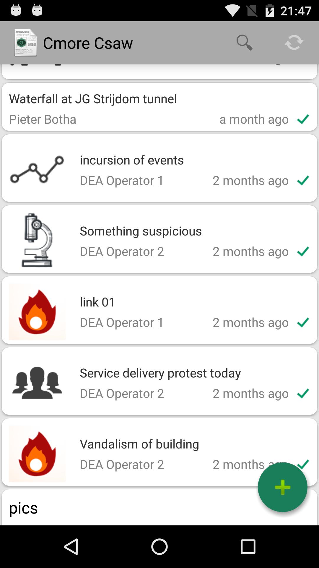Open Waterfall at JG Strijdom tunnel report
Screen dimensions: 319x568
tap(93, 99)
